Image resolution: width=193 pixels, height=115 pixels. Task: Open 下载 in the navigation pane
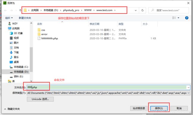(x=16, y=52)
